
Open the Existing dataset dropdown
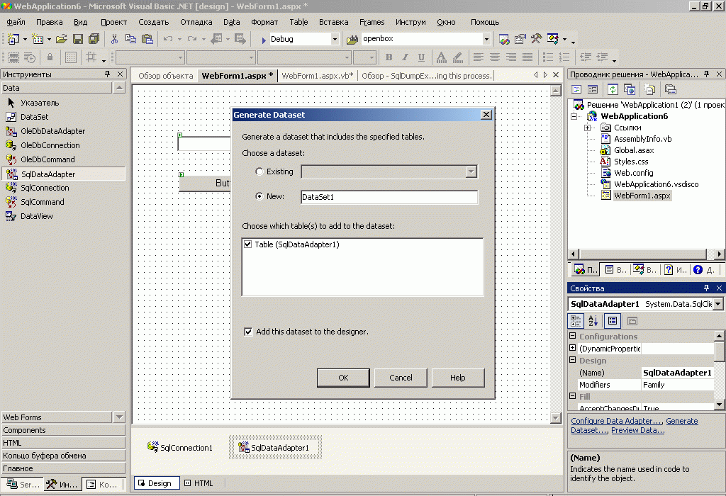471,171
